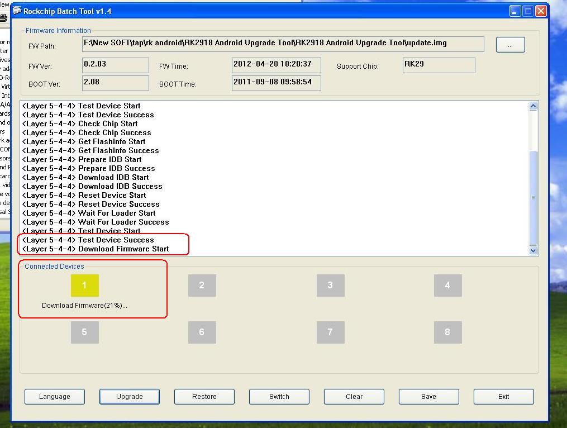Click the Restore button
The image size is (567, 428).
click(x=204, y=397)
